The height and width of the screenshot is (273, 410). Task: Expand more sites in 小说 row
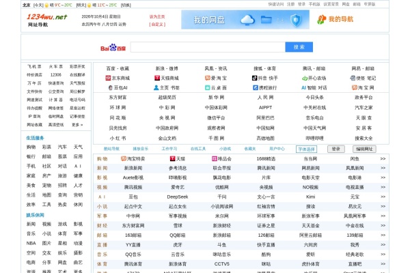pos(383,206)
